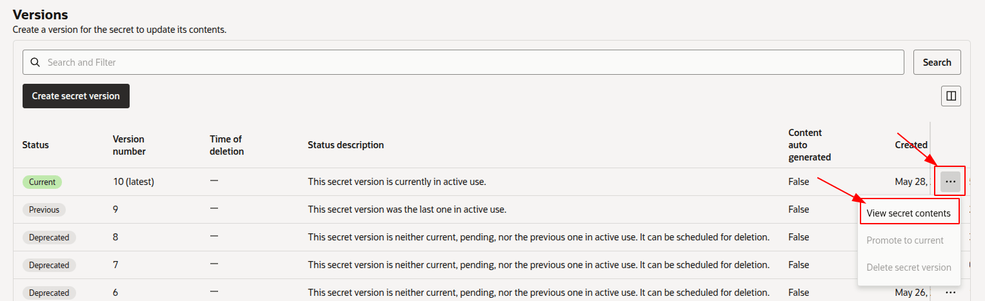Click the Content auto generated column header
This screenshot has height=301, width=985.
click(810, 145)
